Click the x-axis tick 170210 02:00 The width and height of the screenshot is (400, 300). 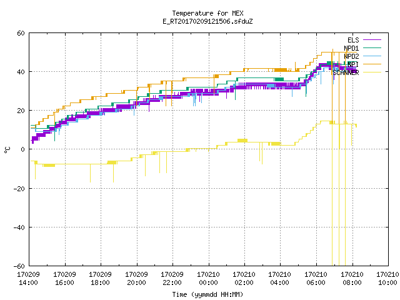244,279
